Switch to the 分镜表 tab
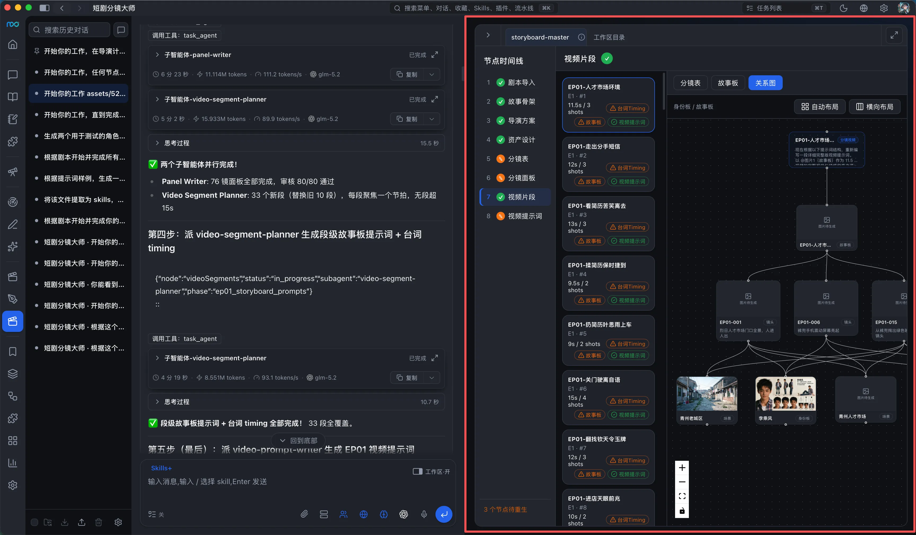The width and height of the screenshot is (916, 535). click(x=690, y=83)
